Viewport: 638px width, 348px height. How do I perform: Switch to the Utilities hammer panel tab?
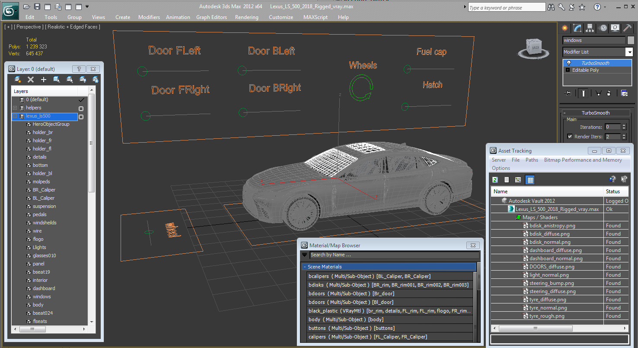(628, 28)
